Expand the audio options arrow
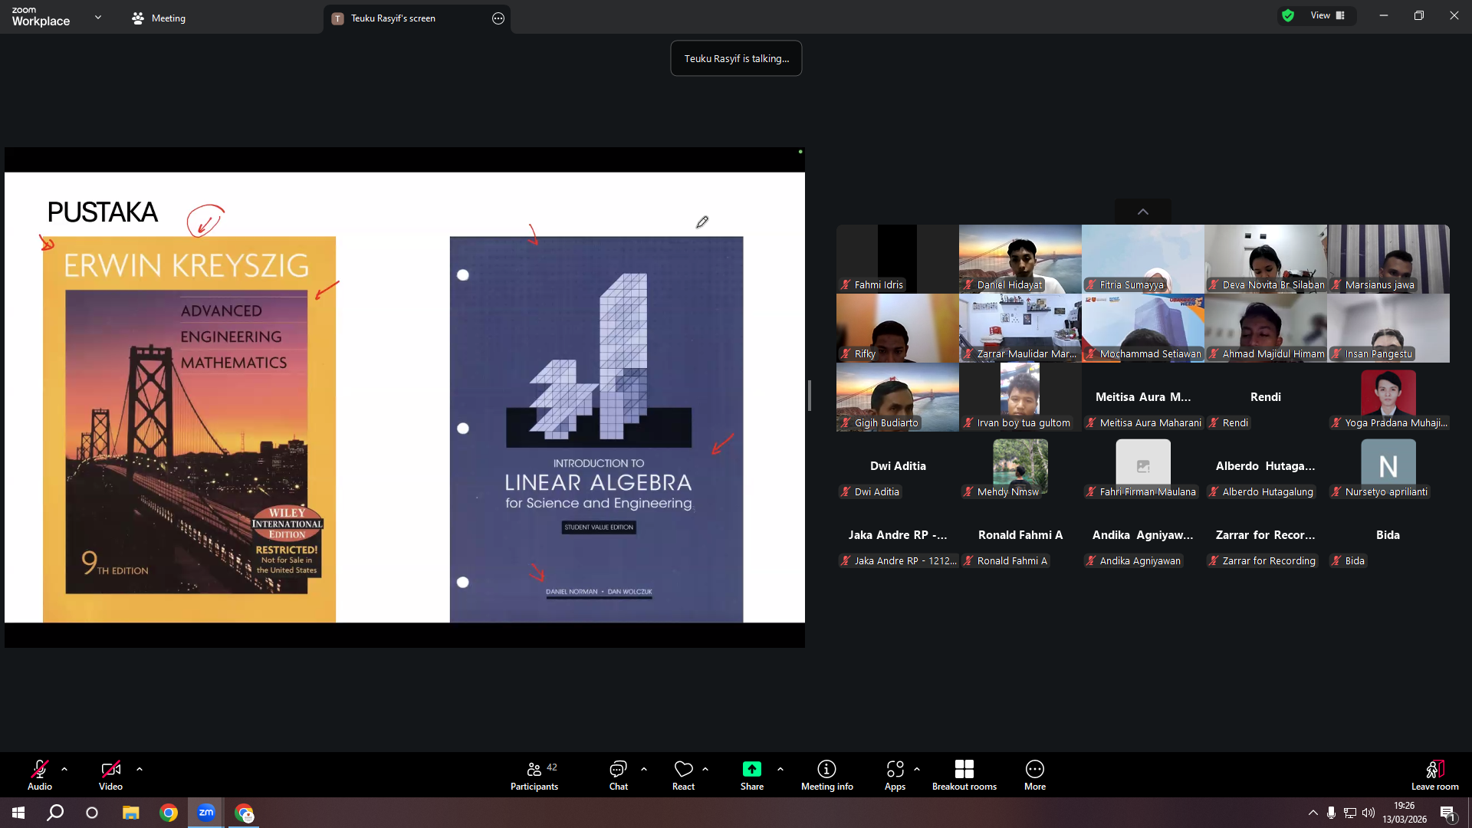This screenshot has height=828, width=1472. click(x=64, y=769)
